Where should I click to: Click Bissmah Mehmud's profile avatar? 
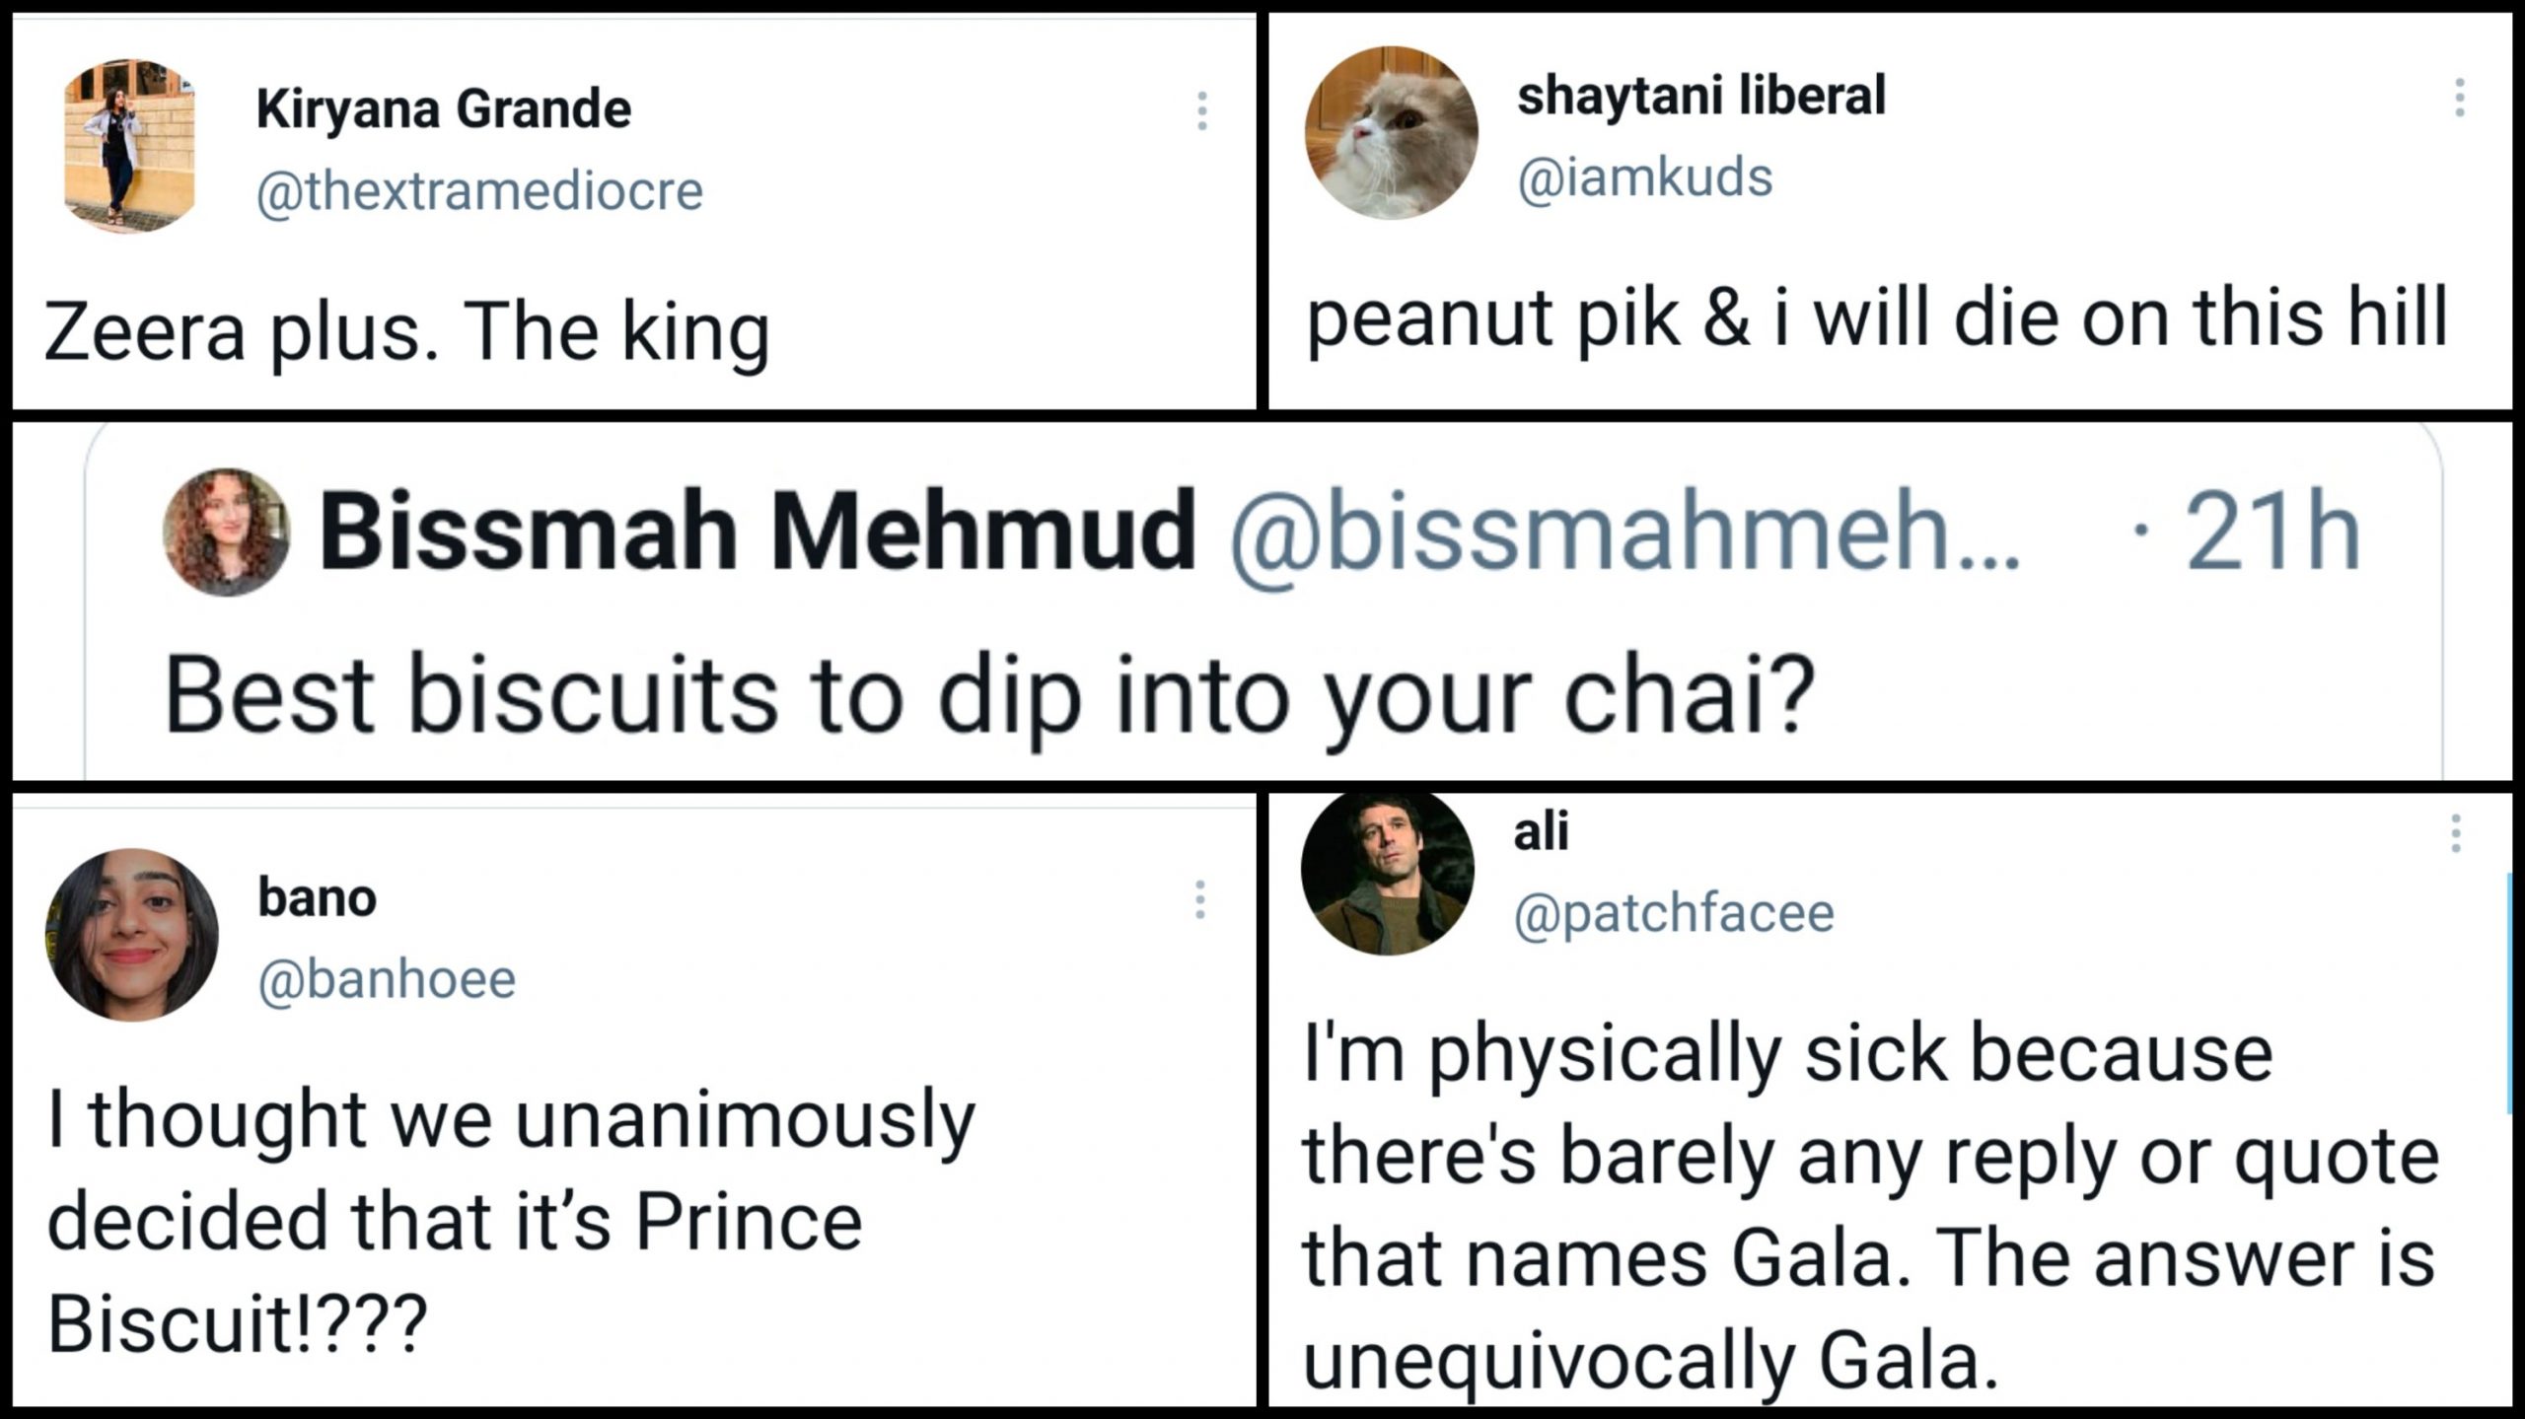[x=226, y=532]
